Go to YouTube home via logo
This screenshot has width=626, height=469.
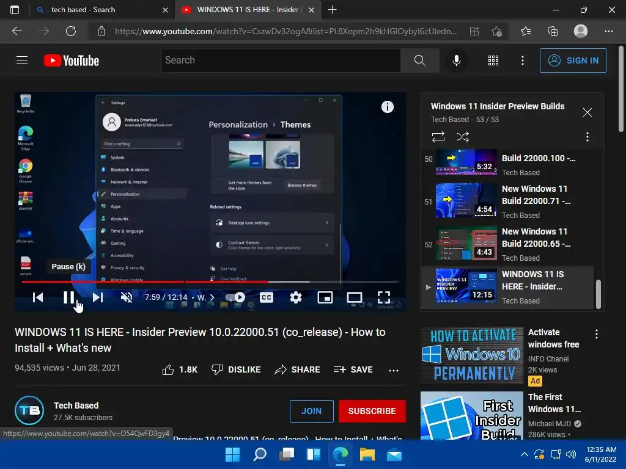coord(72,60)
